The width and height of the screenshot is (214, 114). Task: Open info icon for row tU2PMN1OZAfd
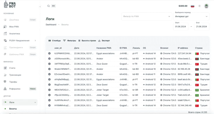pos(50,53)
